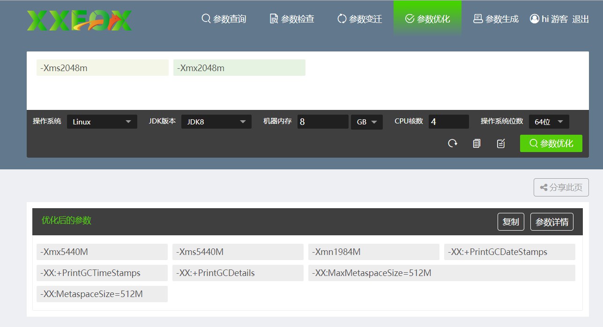
Task: Click the edit note icon in the dark toolbar
Action: (x=501, y=143)
